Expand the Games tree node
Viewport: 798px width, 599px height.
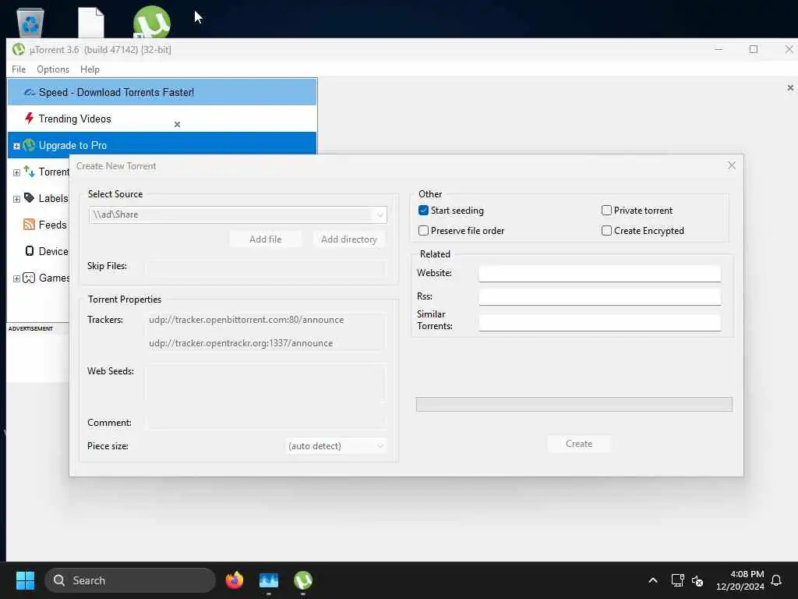16,278
